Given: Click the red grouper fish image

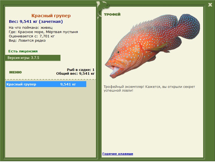Looking at the screenshot, I should pos(152,45).
